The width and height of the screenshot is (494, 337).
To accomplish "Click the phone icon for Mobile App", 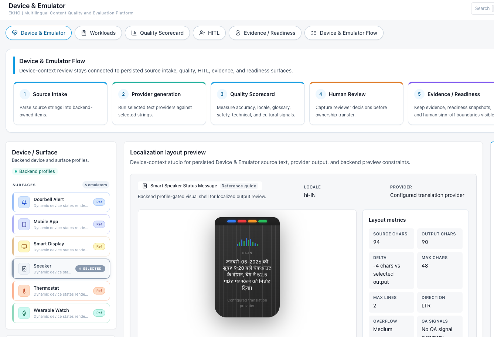I will tap(24, 224).
